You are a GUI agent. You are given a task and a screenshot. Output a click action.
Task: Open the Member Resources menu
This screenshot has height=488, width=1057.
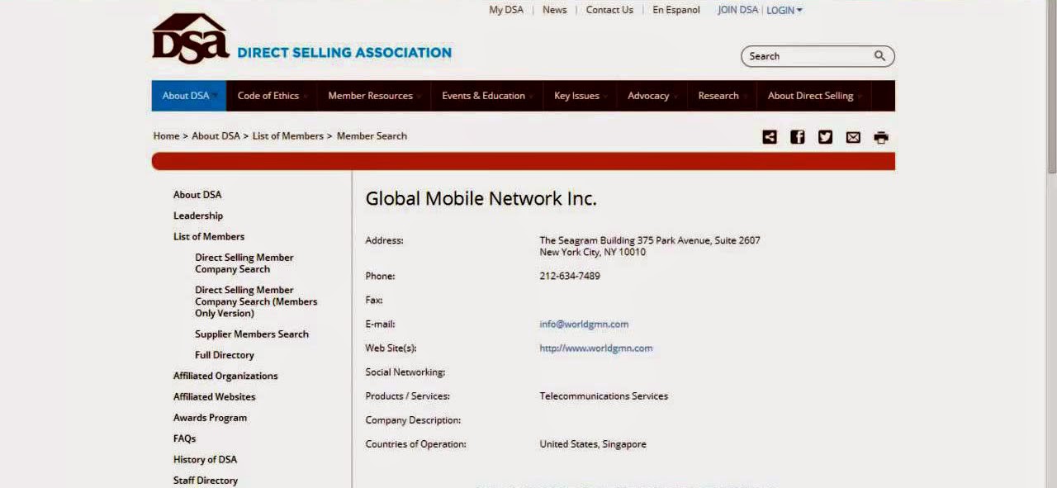coord(373,96)
